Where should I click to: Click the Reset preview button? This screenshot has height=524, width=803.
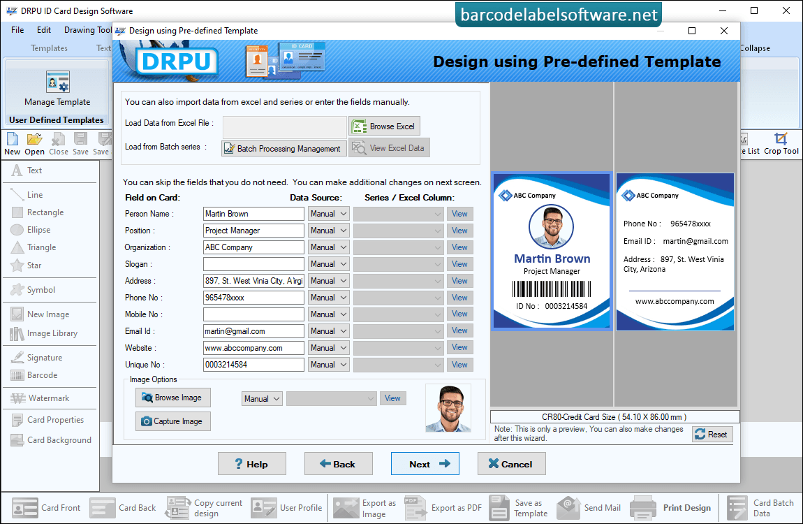(712, 435)
